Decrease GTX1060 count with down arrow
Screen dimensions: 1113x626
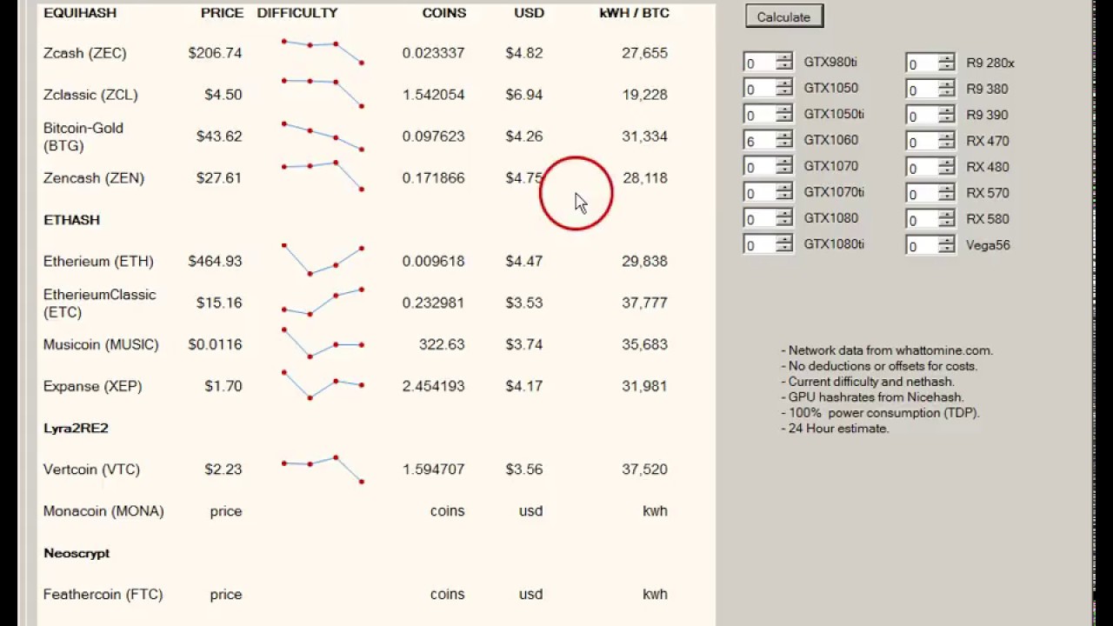784,145
